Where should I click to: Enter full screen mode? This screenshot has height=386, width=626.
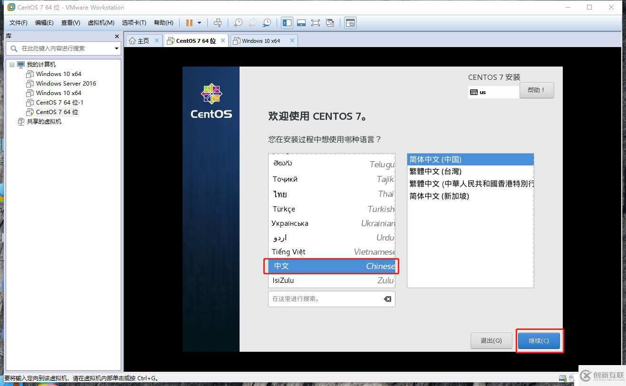[x=316, y=23]
